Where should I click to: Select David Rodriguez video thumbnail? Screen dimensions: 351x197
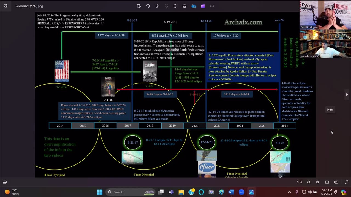(325, 15)
